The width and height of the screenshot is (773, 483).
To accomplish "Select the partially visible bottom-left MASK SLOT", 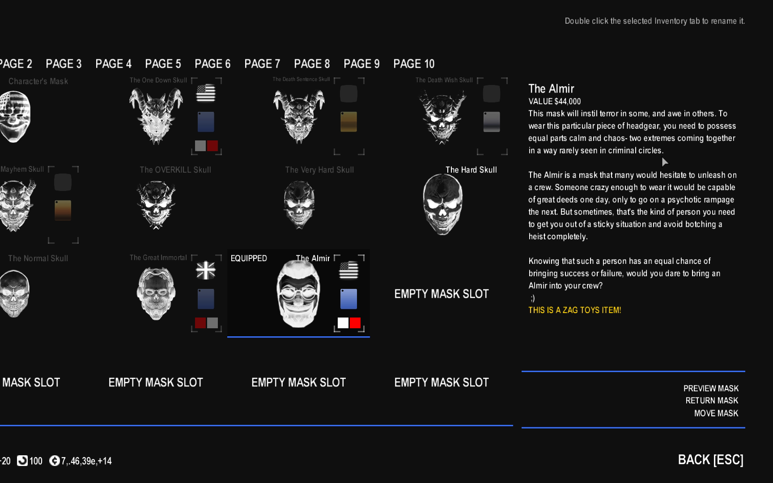I will 30,382.
